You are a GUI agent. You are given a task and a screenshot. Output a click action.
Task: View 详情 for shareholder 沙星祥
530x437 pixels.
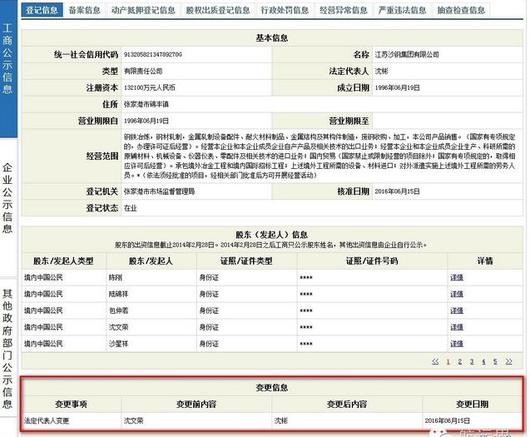456,343
